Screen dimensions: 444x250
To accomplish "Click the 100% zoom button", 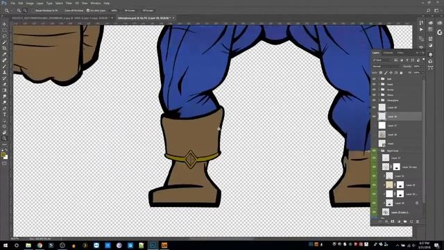I will [114, 10].
